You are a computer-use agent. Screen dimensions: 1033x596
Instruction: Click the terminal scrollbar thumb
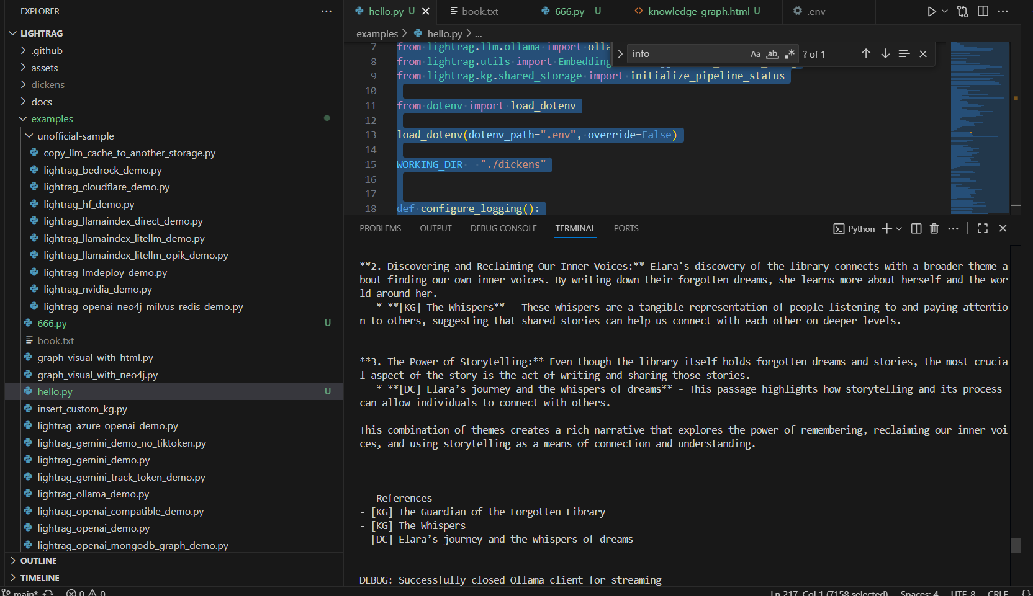point(1016,545)
